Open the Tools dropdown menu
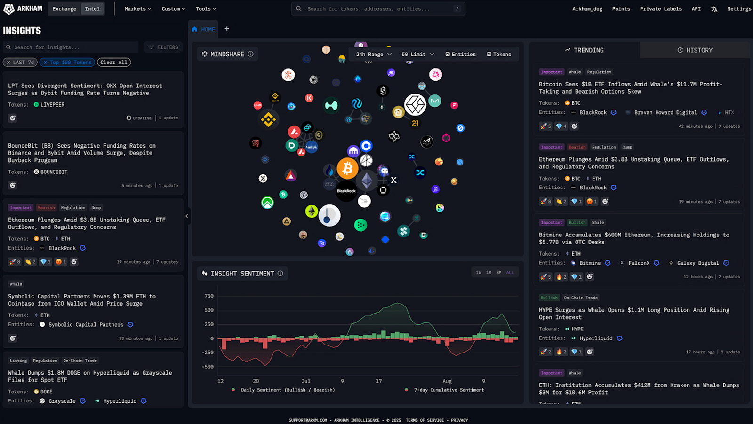Image resolution: width=753 pixels, height=424 pixels. (206, 9)
